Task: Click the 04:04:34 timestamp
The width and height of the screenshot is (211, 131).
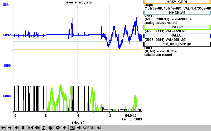Action: [132, 116]
